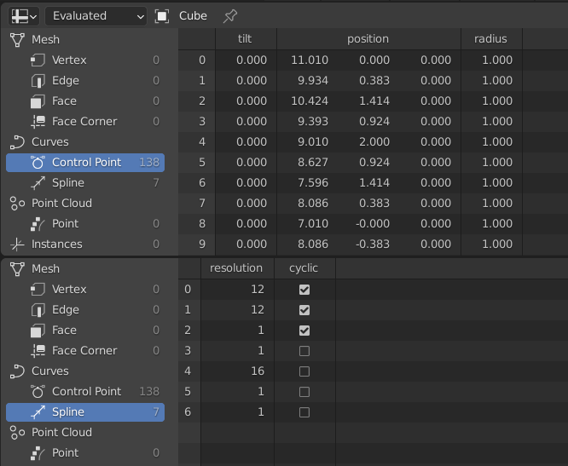Click position value 10.424 in row 2
Image resolution: width=568 pixels, height=466 pixels.
pos(310,101)
